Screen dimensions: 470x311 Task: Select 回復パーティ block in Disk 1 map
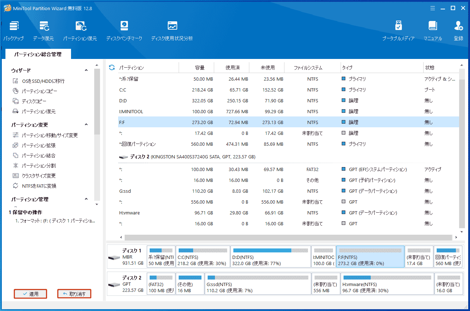coord(448,257)
